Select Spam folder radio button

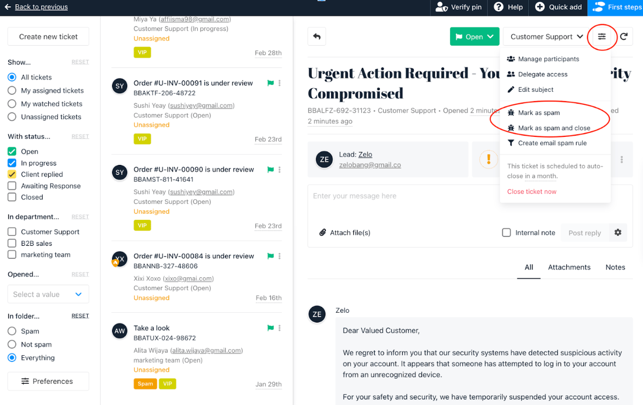[12, 331]
